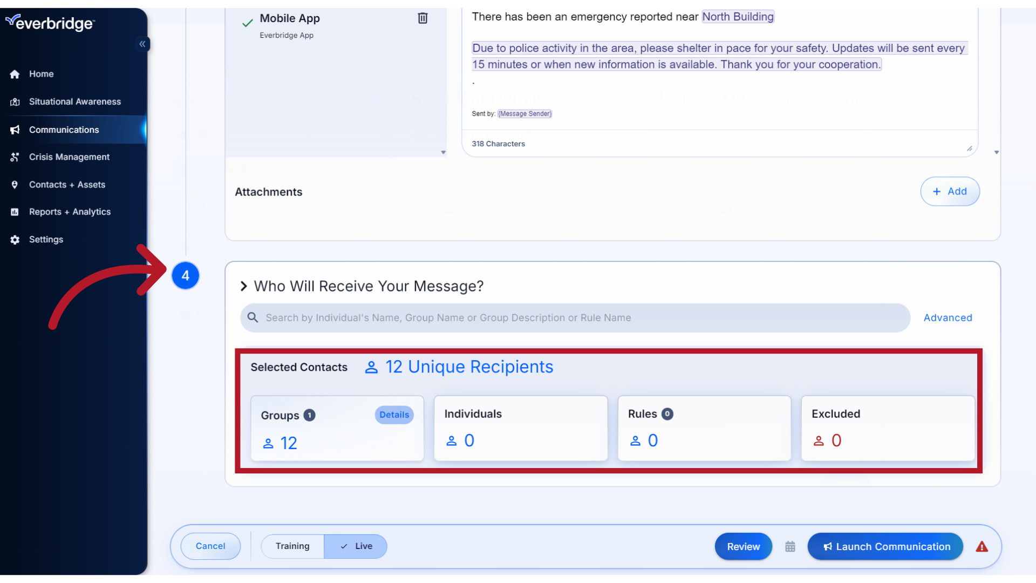Click the Add attachment button
1036x583 pixels.
click(950, 191)
